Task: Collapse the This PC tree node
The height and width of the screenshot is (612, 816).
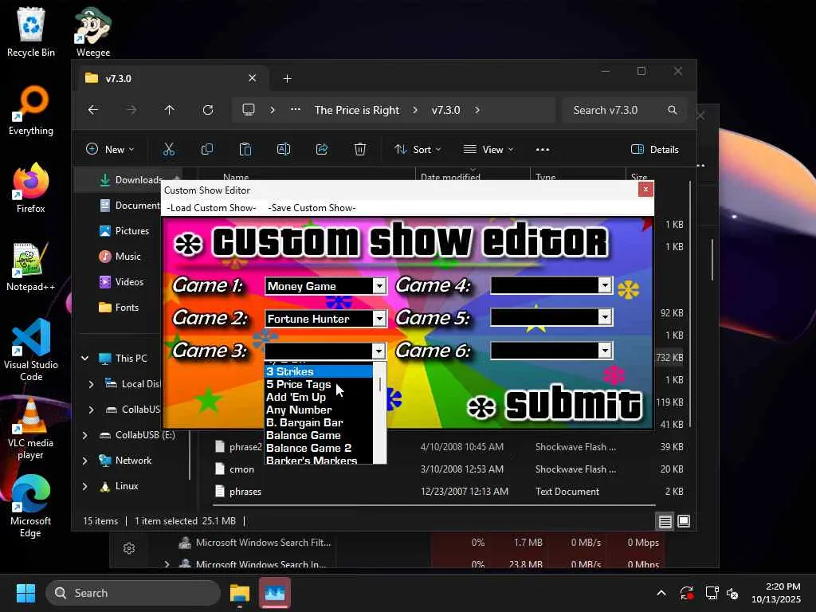Action: click(x=84, y=358)
